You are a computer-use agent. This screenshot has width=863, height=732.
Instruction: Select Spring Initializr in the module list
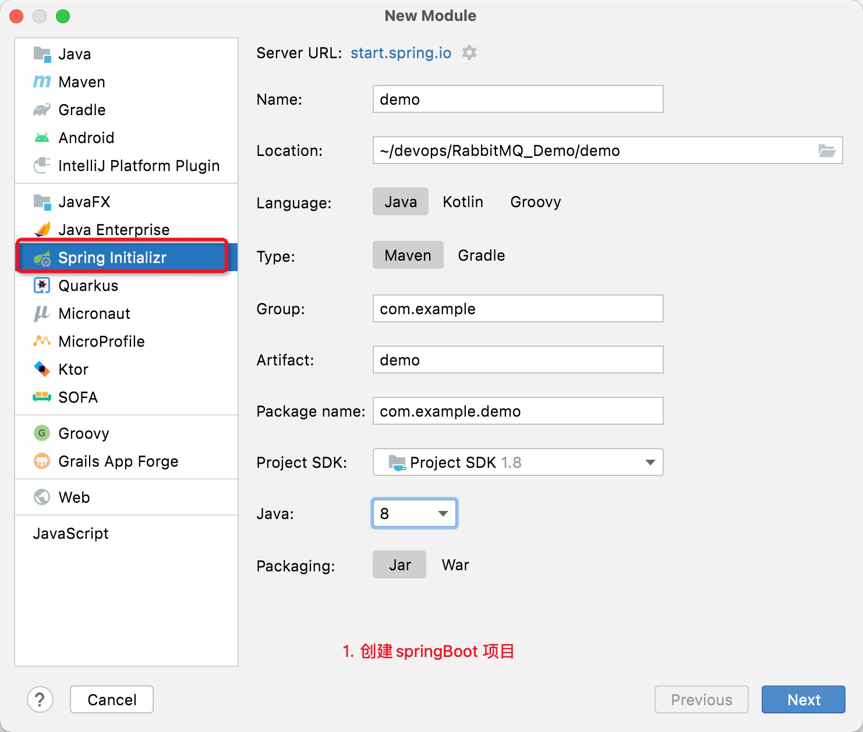click(x=126, y=258)
